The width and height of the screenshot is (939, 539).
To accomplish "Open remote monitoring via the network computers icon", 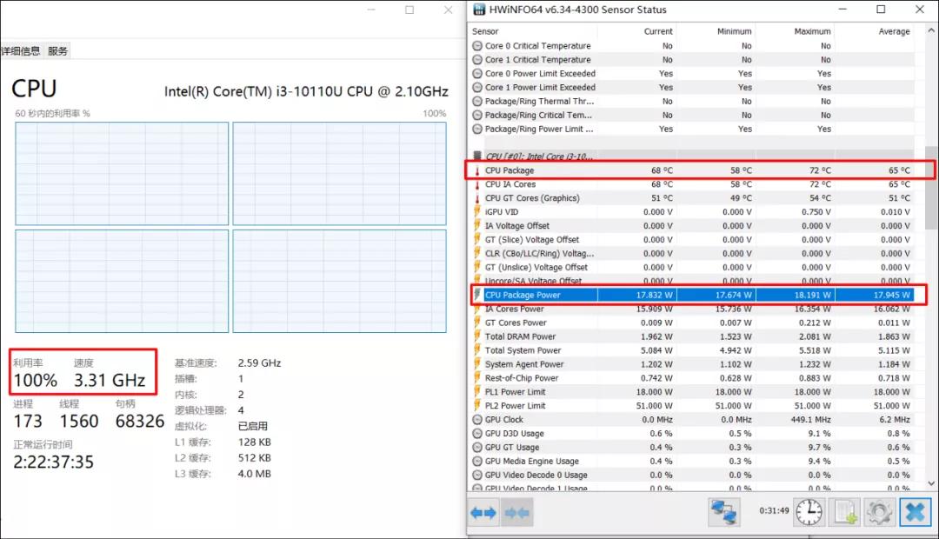I will click(x=724, y=512).
